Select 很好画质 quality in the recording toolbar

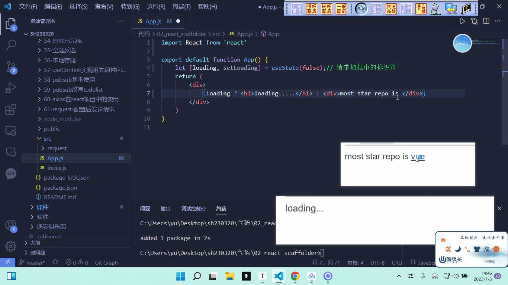point(312,9)
